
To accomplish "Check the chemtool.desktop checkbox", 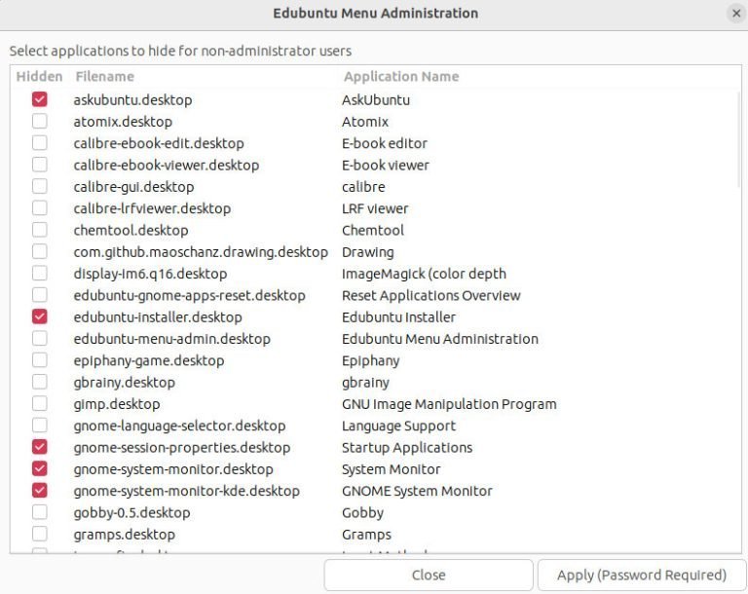I will [x=40, y=230].
